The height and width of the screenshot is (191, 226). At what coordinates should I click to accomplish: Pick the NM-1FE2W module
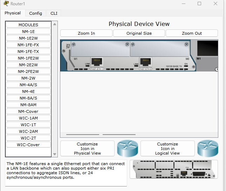click(28, 58)
